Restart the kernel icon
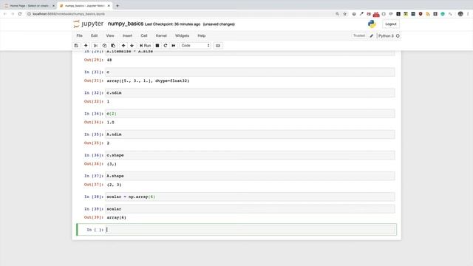The width and height of the screenshot is (473, 266). pos(166,46)
